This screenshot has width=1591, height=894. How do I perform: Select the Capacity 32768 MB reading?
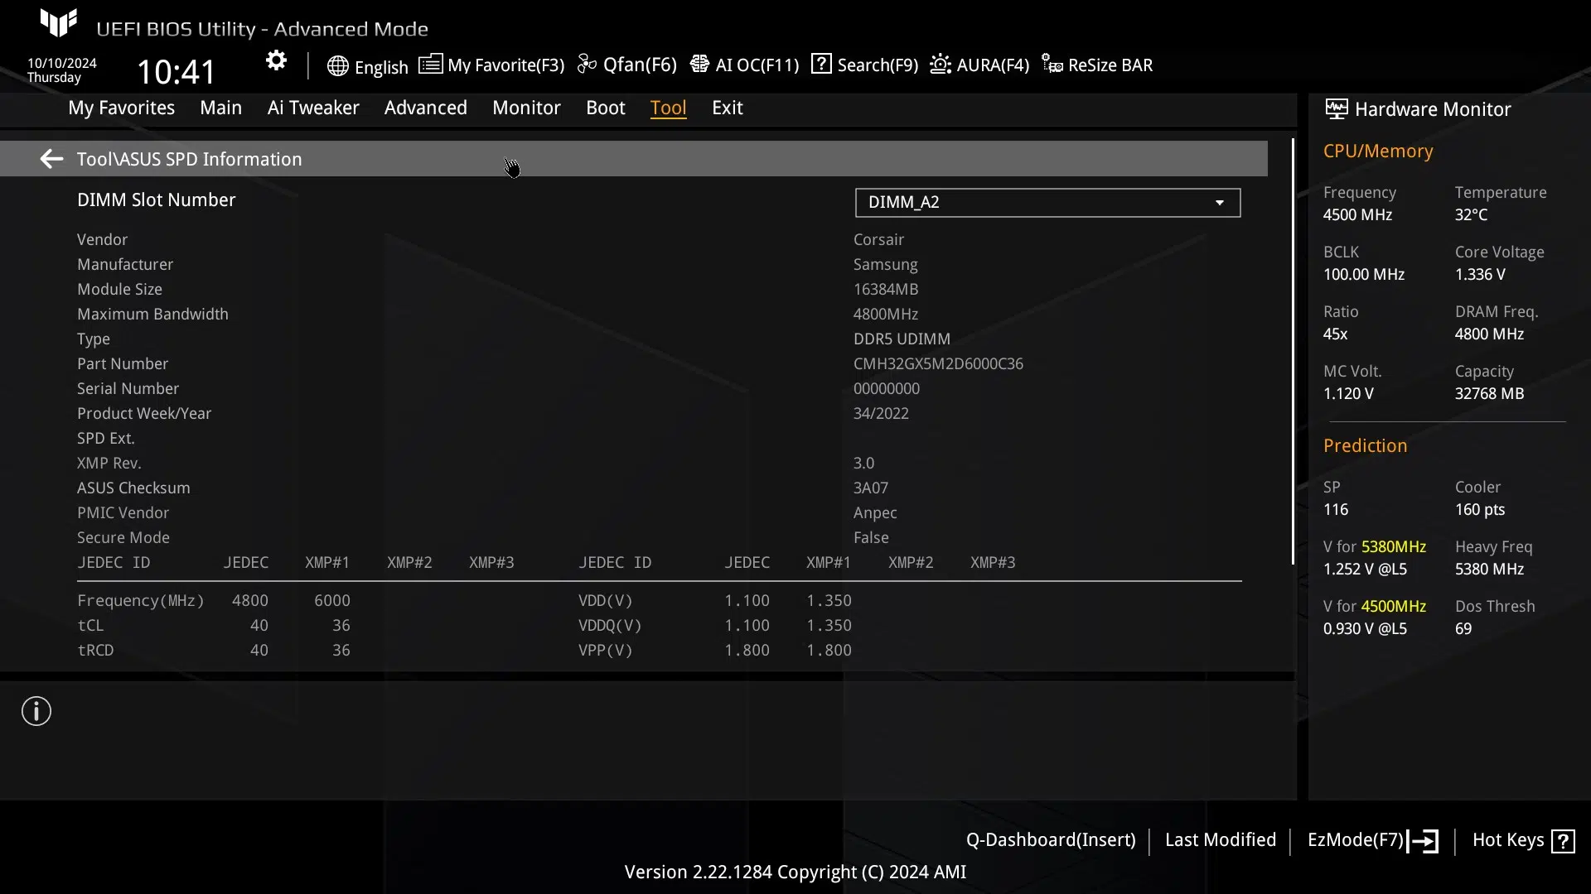(x=1489, y=393)
